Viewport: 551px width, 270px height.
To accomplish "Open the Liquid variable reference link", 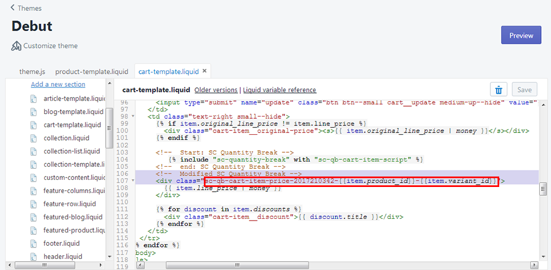I will [280, 90].
